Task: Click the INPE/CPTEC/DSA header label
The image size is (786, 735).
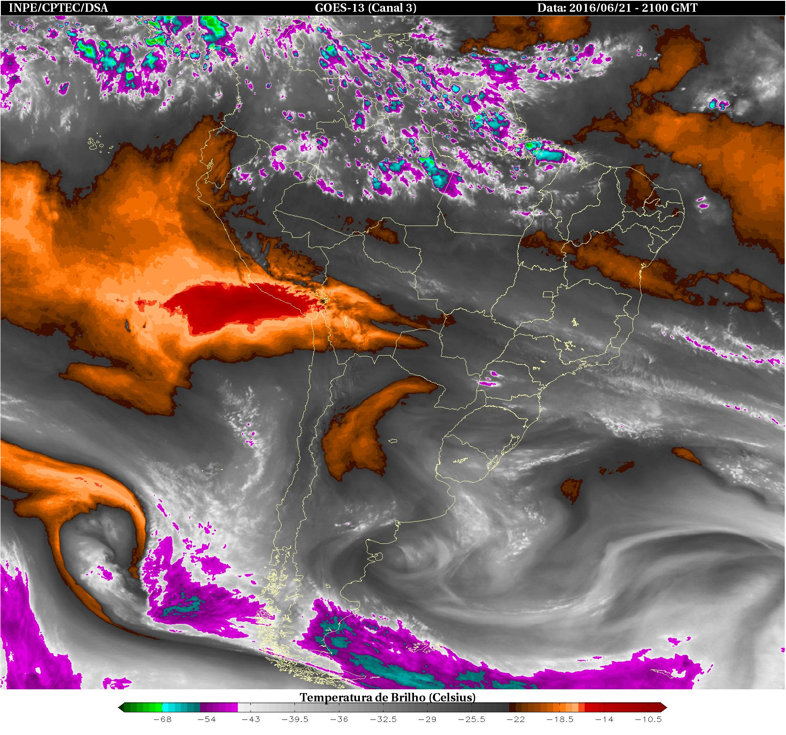Action: coord(58,8)
